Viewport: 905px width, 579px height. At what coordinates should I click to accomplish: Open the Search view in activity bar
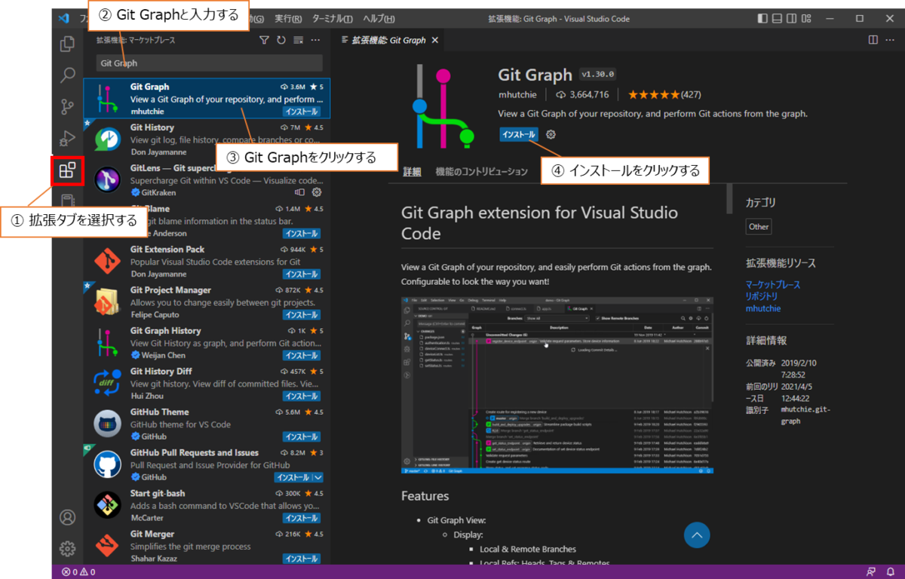(68, 75)
